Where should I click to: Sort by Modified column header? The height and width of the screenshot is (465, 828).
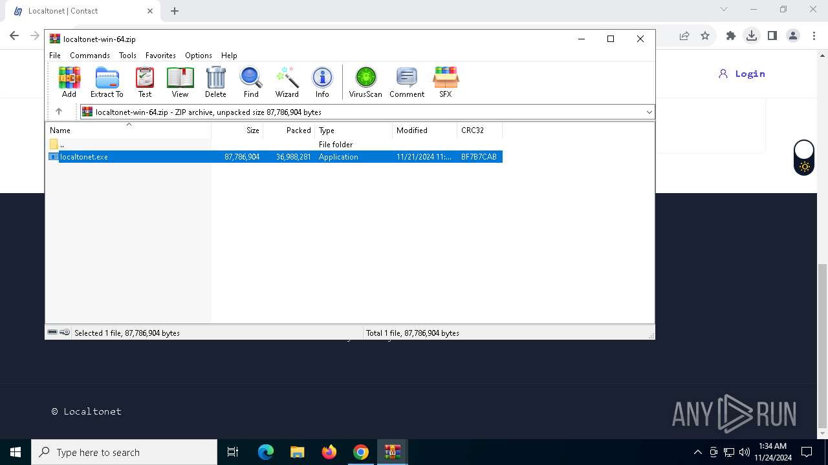click(x=425, y=130)
